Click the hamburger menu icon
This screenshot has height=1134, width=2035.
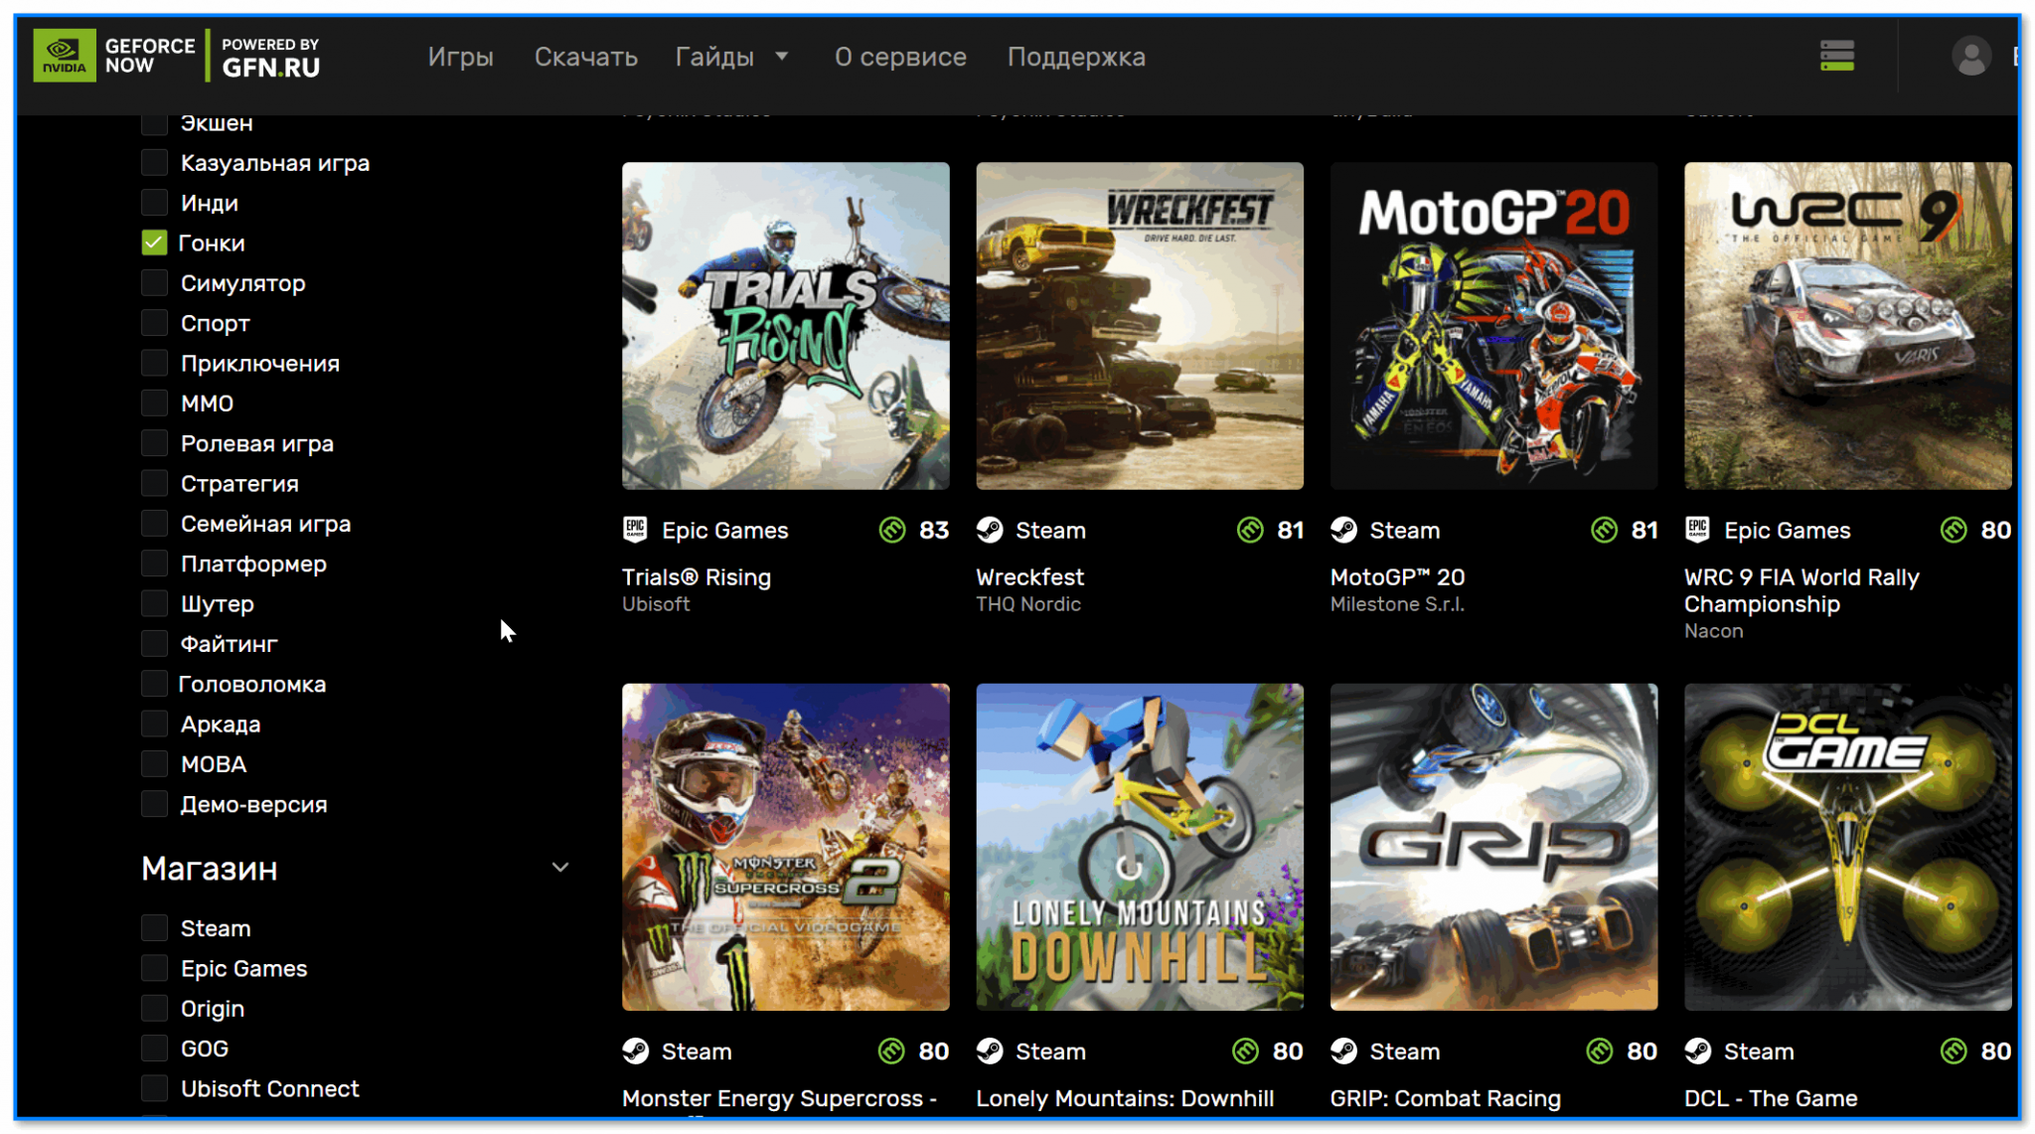1838,56
